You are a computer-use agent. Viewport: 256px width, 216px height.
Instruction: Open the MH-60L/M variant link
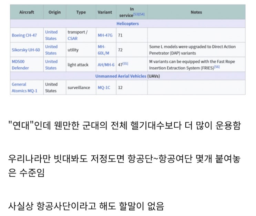click(x=103, y=50)
